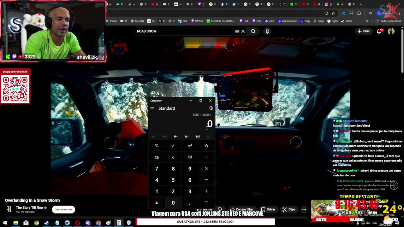Open Chrome from the taskbar

coord(36,223)
